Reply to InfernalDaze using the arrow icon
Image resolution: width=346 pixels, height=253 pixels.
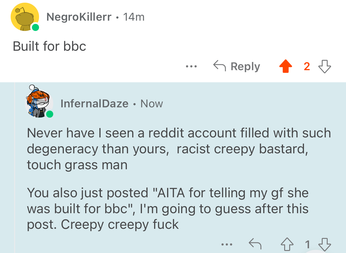pos(255,244)
